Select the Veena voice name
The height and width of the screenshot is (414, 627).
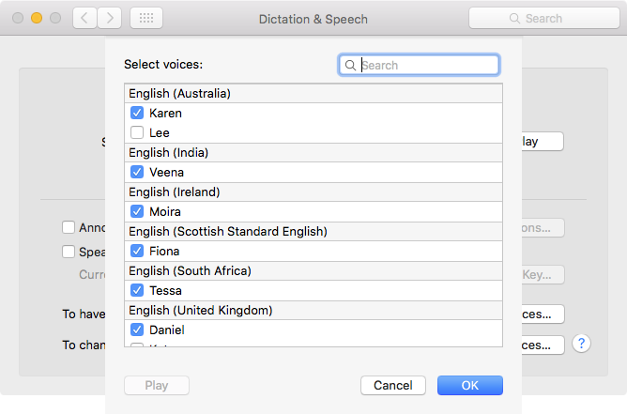click(166, 173)
